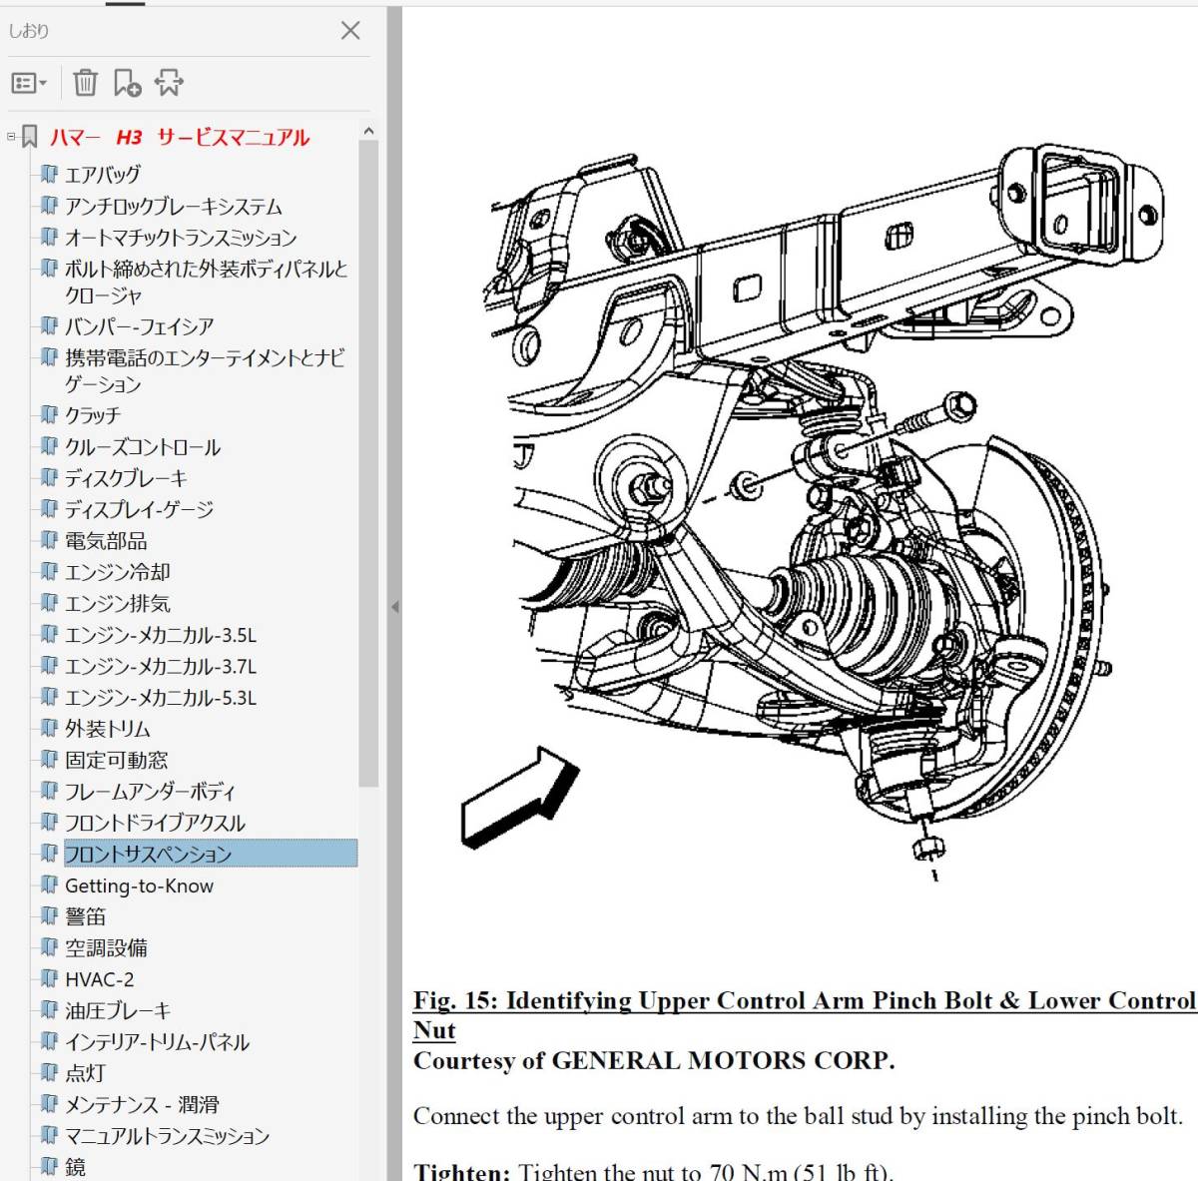1198x1181 pixels.
Task: Click bookmark icon beside ディスクブレーキ
Action: 49,477
